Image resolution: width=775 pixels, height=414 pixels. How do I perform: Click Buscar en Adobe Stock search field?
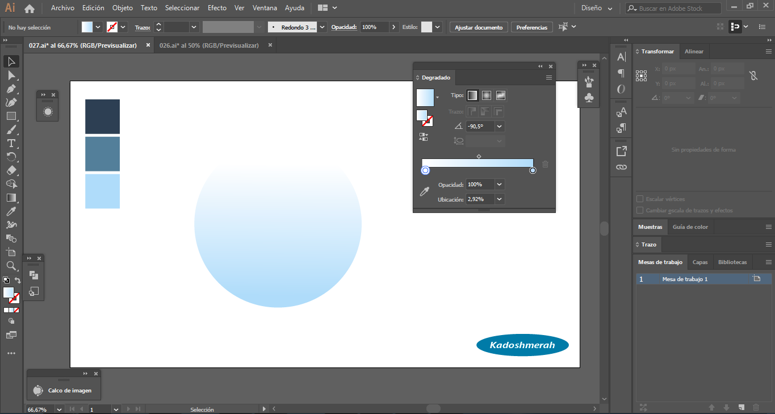pos(673,9)
